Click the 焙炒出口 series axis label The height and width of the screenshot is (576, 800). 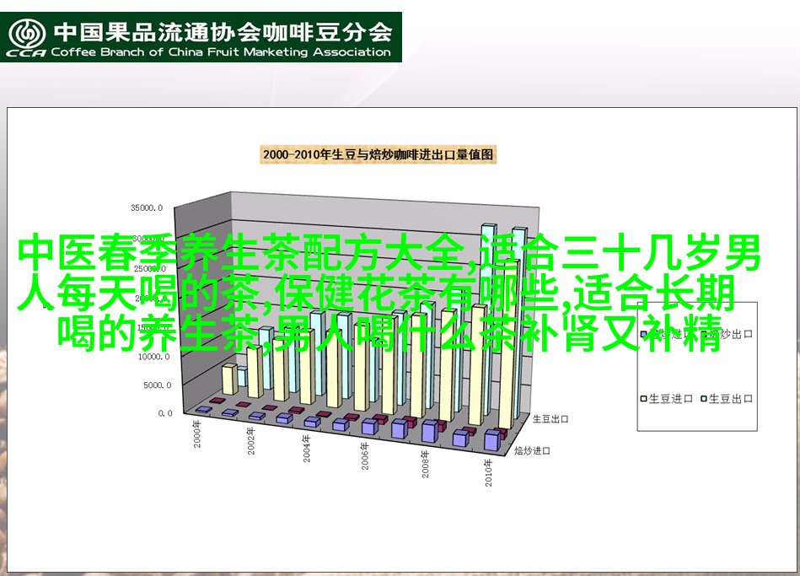533,451
